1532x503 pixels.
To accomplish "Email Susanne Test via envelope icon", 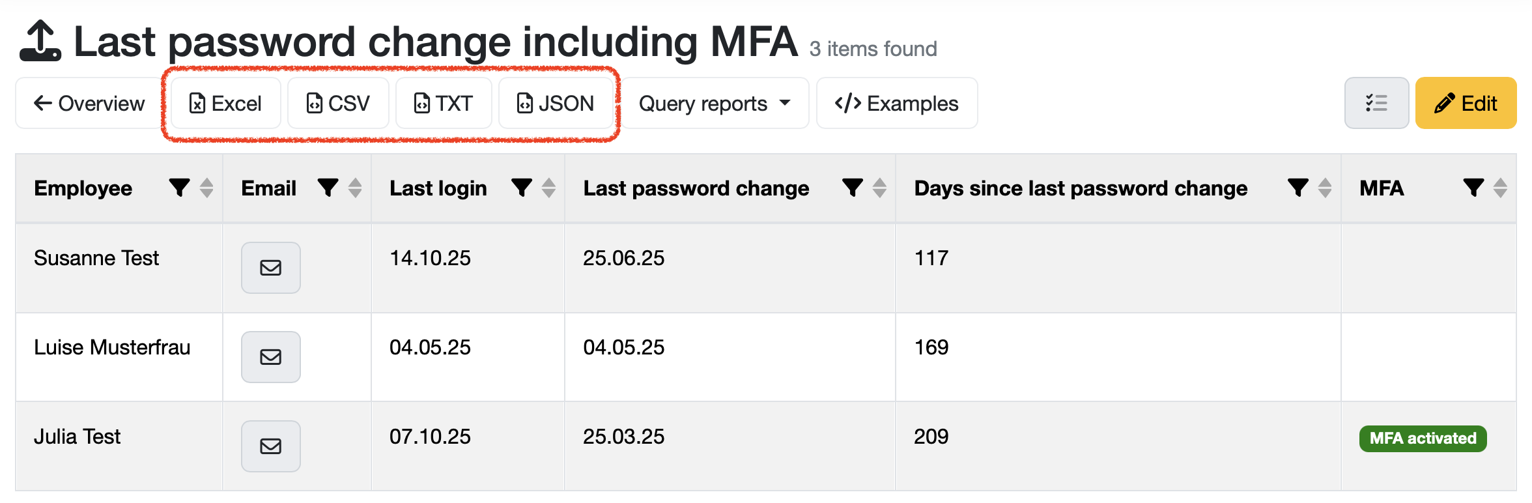I will coord(271,268).
